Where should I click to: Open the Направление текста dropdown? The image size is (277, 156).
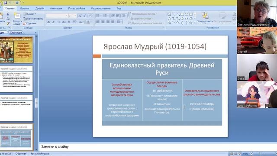tap(142, 14)
